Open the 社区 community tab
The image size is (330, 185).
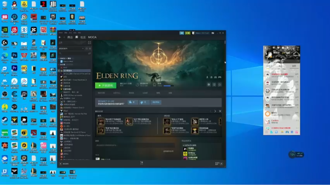click(x=83, y=37)
